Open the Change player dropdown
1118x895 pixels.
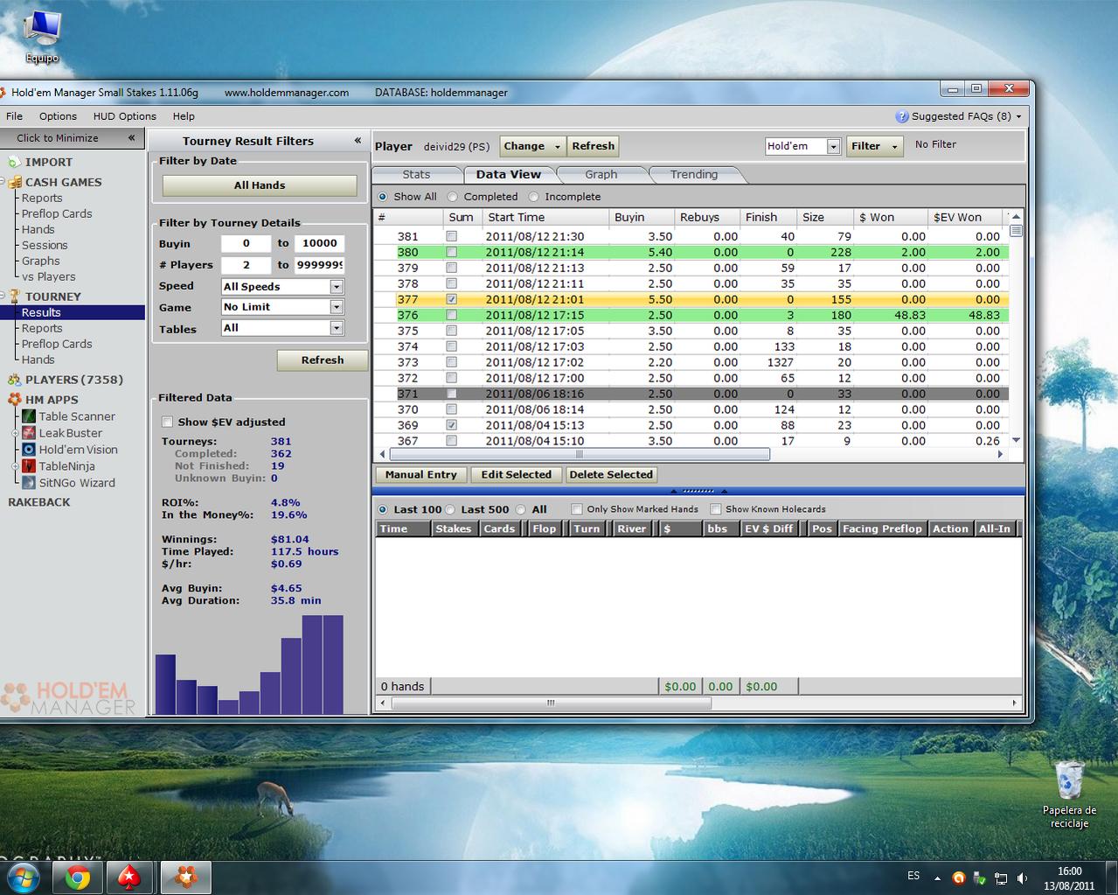coord(532,146)
